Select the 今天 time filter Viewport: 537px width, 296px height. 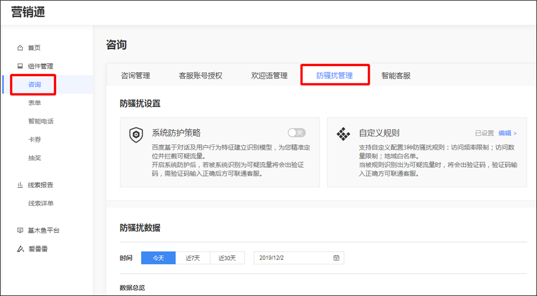pyautogui.click(x=158, y=258)
